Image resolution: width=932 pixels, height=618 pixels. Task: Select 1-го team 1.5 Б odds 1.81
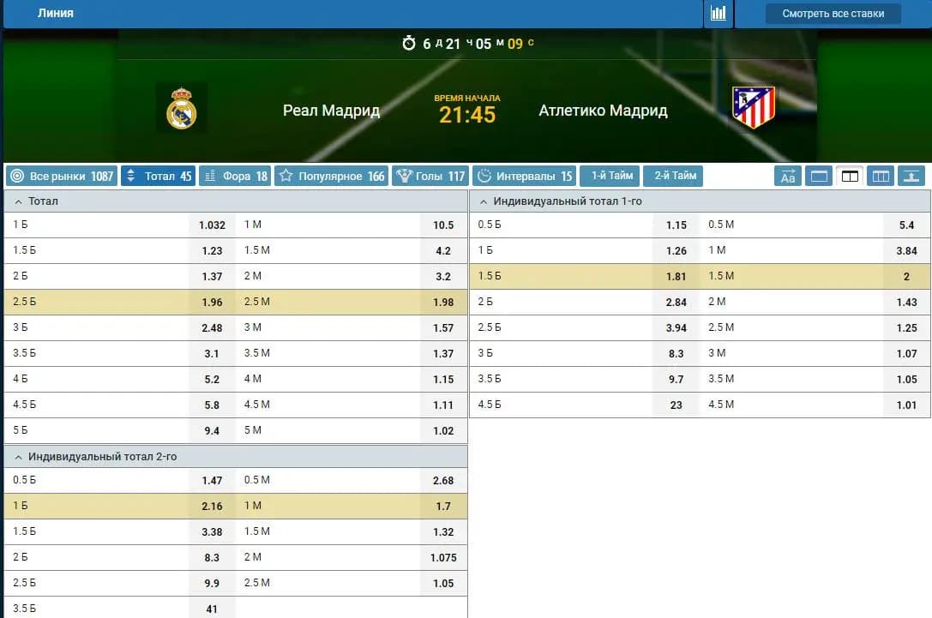(676, 276)
